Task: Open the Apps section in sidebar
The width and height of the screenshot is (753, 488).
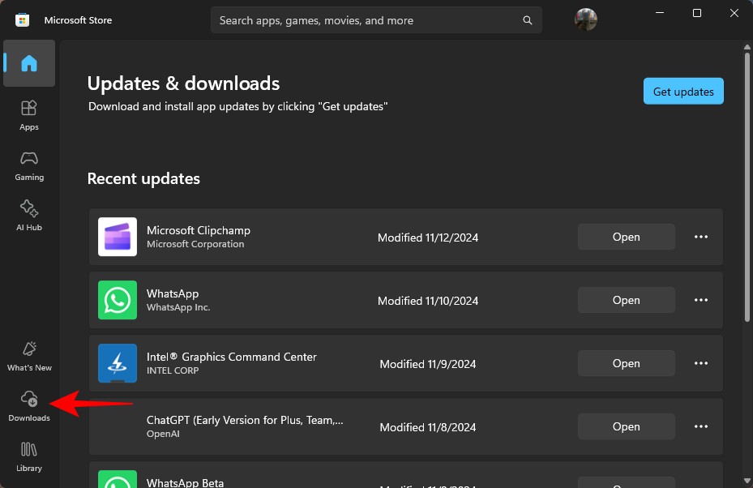Action: (29, 114)
